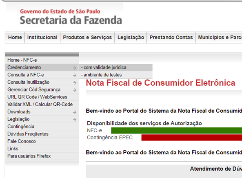Expand the Consulta à NFC-e arrow
242x178 pixels.
[75, 75]
